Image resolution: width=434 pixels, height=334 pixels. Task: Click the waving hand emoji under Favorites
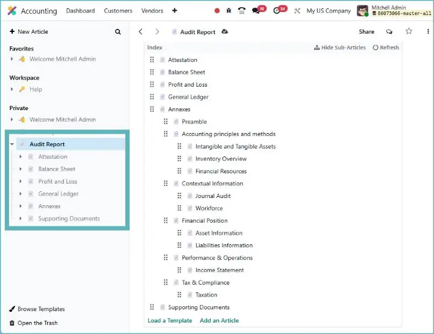[x=22, y=59]
